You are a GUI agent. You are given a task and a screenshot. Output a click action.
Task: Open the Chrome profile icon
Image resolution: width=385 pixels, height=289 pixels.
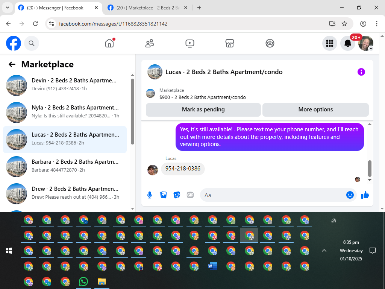363,24
